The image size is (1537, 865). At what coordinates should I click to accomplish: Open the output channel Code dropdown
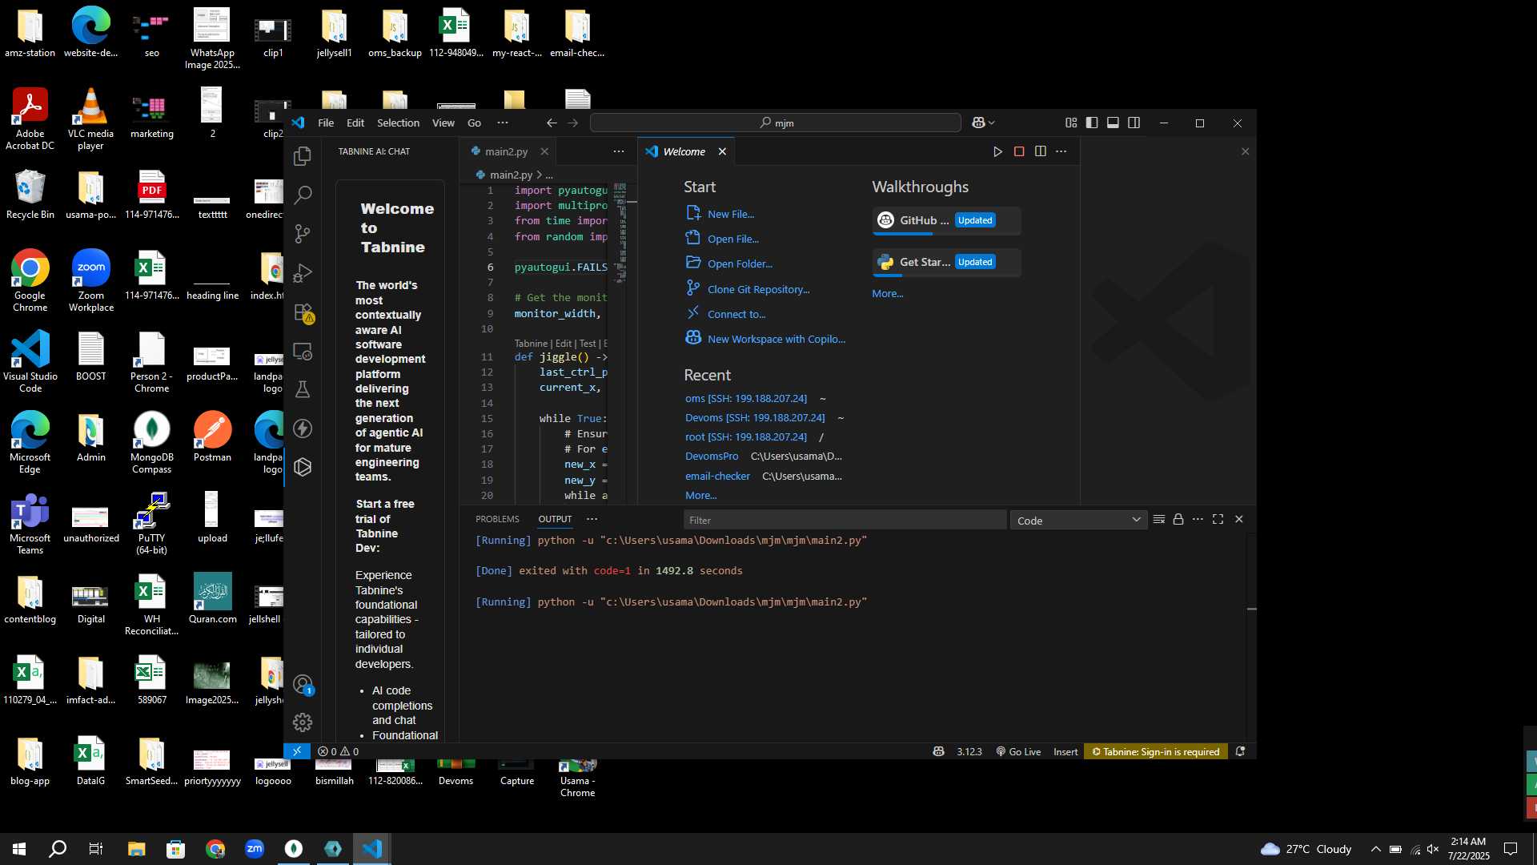click(x=1078, y=520)
